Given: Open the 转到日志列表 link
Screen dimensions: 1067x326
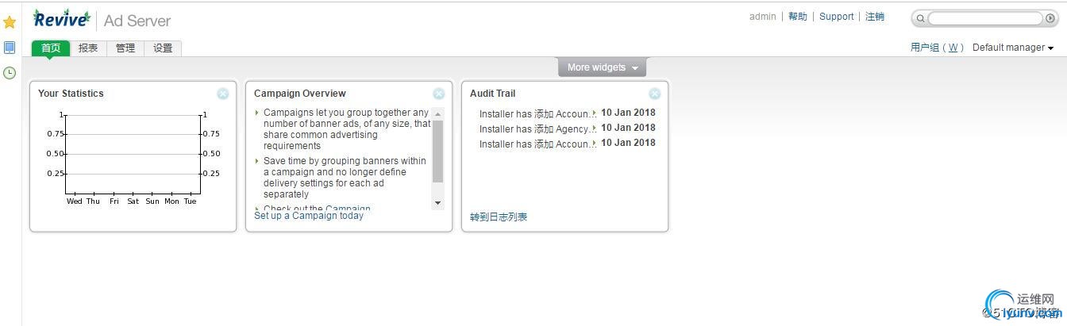Looking at the screenshot, I should 499,217.
